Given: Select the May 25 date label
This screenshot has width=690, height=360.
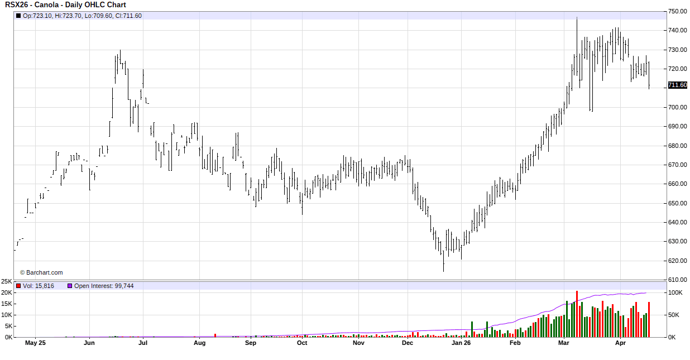Looking at the screenshot, I should tap(35, 343).
